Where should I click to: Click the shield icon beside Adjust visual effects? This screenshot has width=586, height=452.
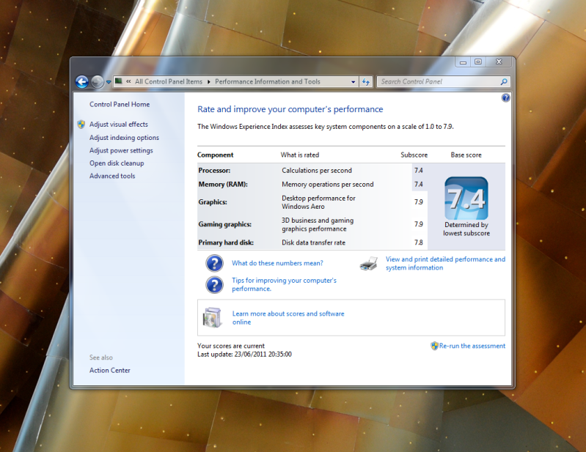coord(81,125)
